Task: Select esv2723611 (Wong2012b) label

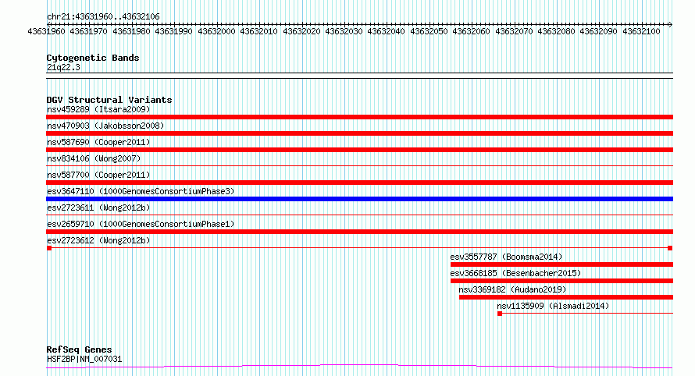Action: (x=98, y=208)
